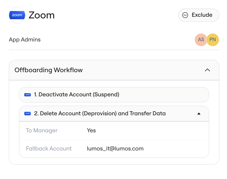Screen dimensions: 227x179
Task: Click the "To Manager" label
Action: tap(42, 130)
